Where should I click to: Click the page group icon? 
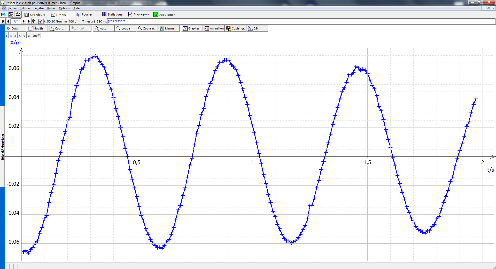34,21
